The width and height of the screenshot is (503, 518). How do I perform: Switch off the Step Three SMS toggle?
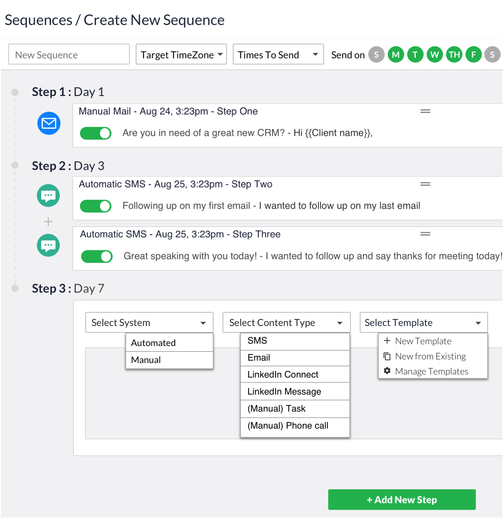tap(97, 256)
